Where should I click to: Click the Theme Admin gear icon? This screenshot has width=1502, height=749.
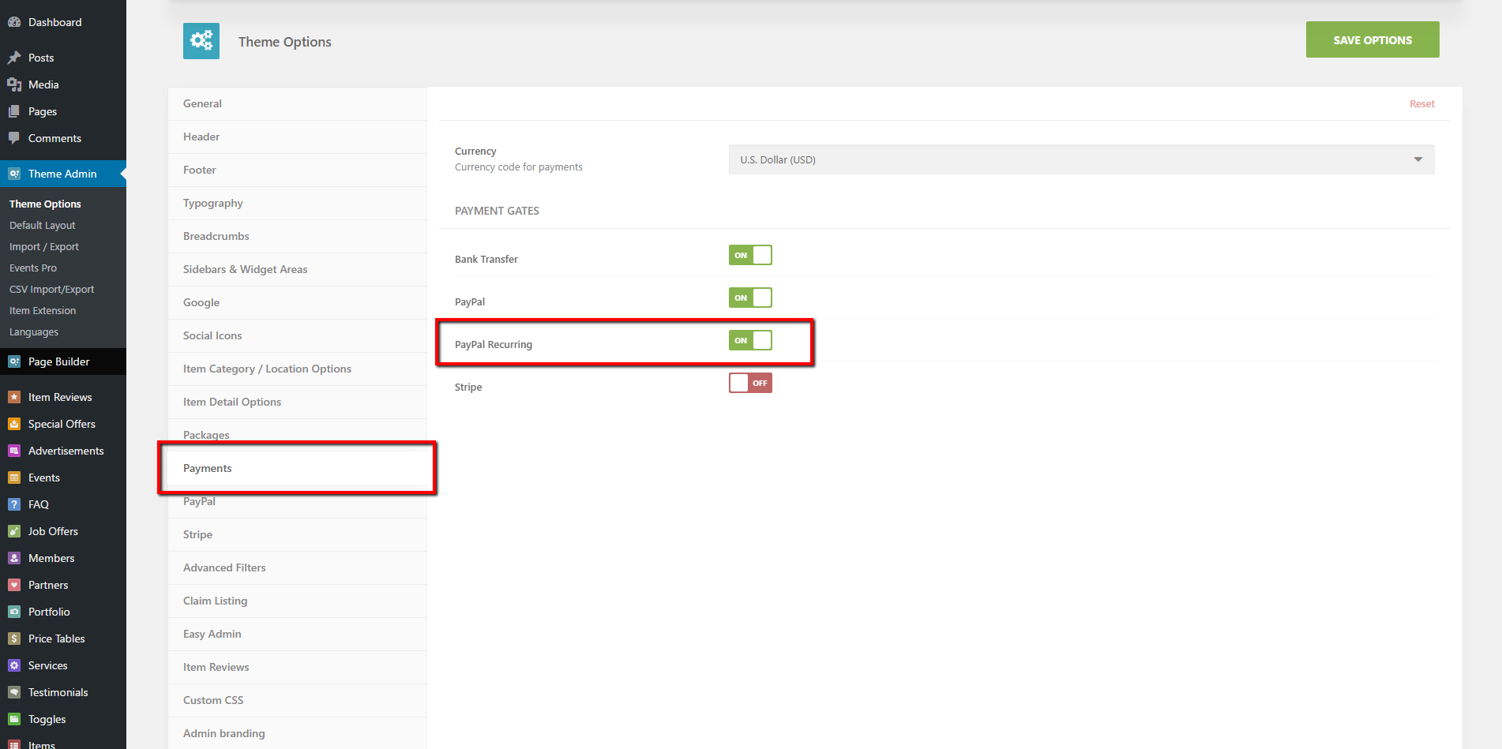pyautogui.click(x=14, y=174)
